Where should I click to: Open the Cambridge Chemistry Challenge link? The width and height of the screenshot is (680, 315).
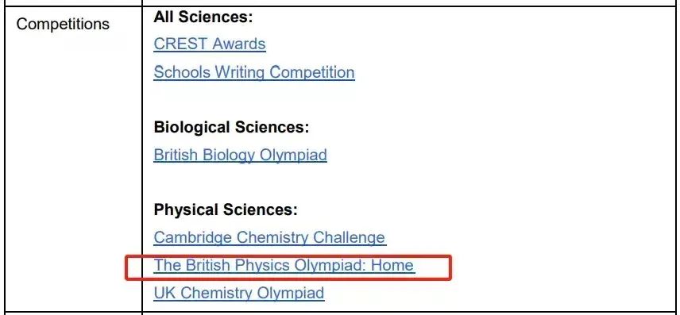[x=269, y=237]
